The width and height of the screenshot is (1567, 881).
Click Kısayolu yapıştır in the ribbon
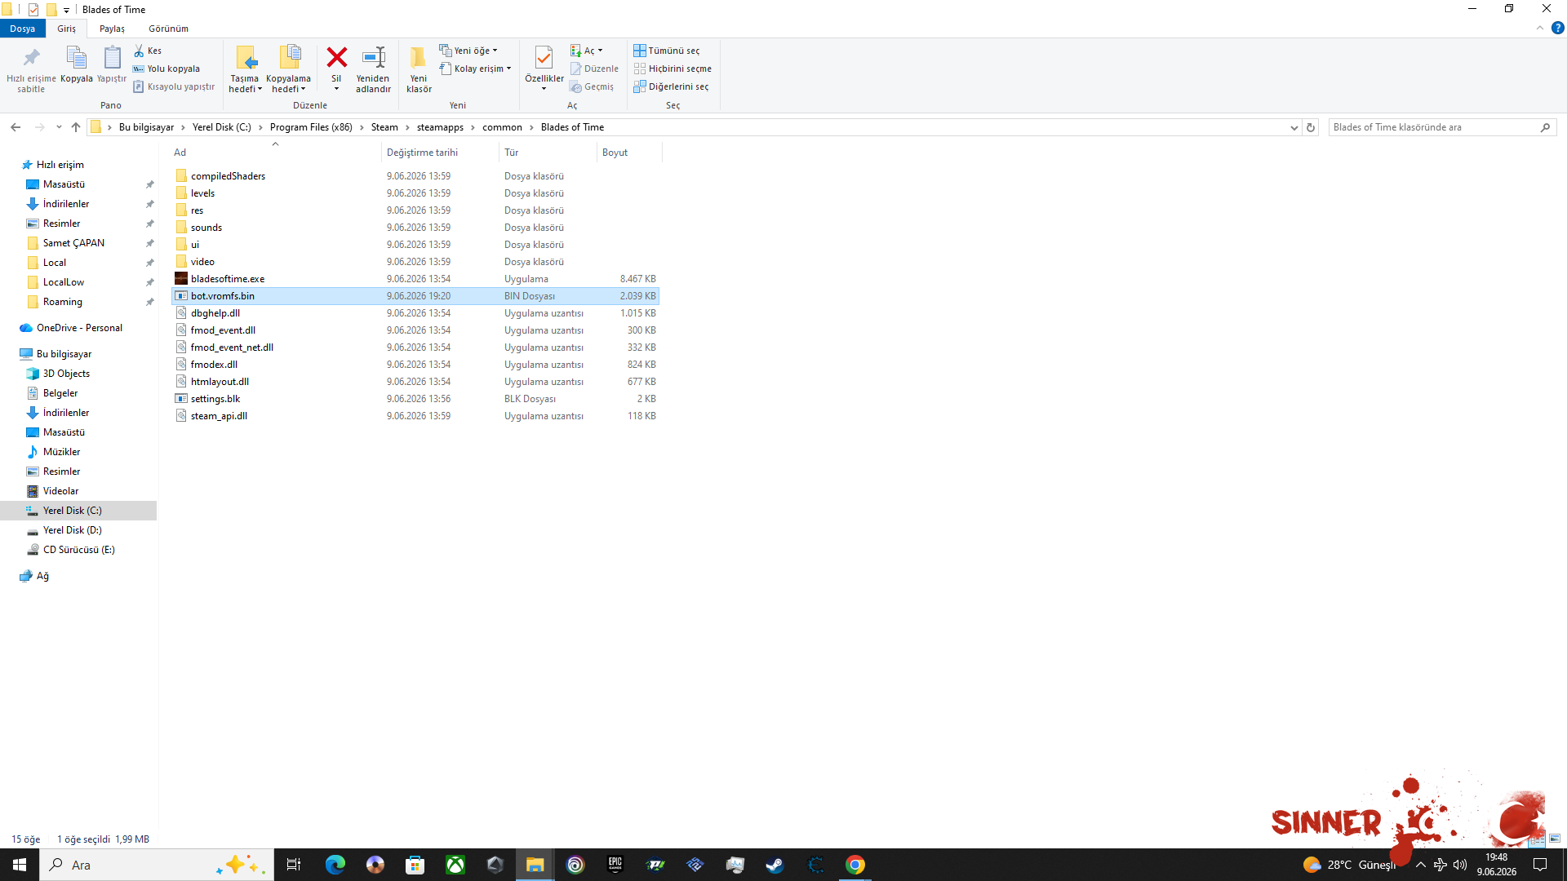[174, 86]
